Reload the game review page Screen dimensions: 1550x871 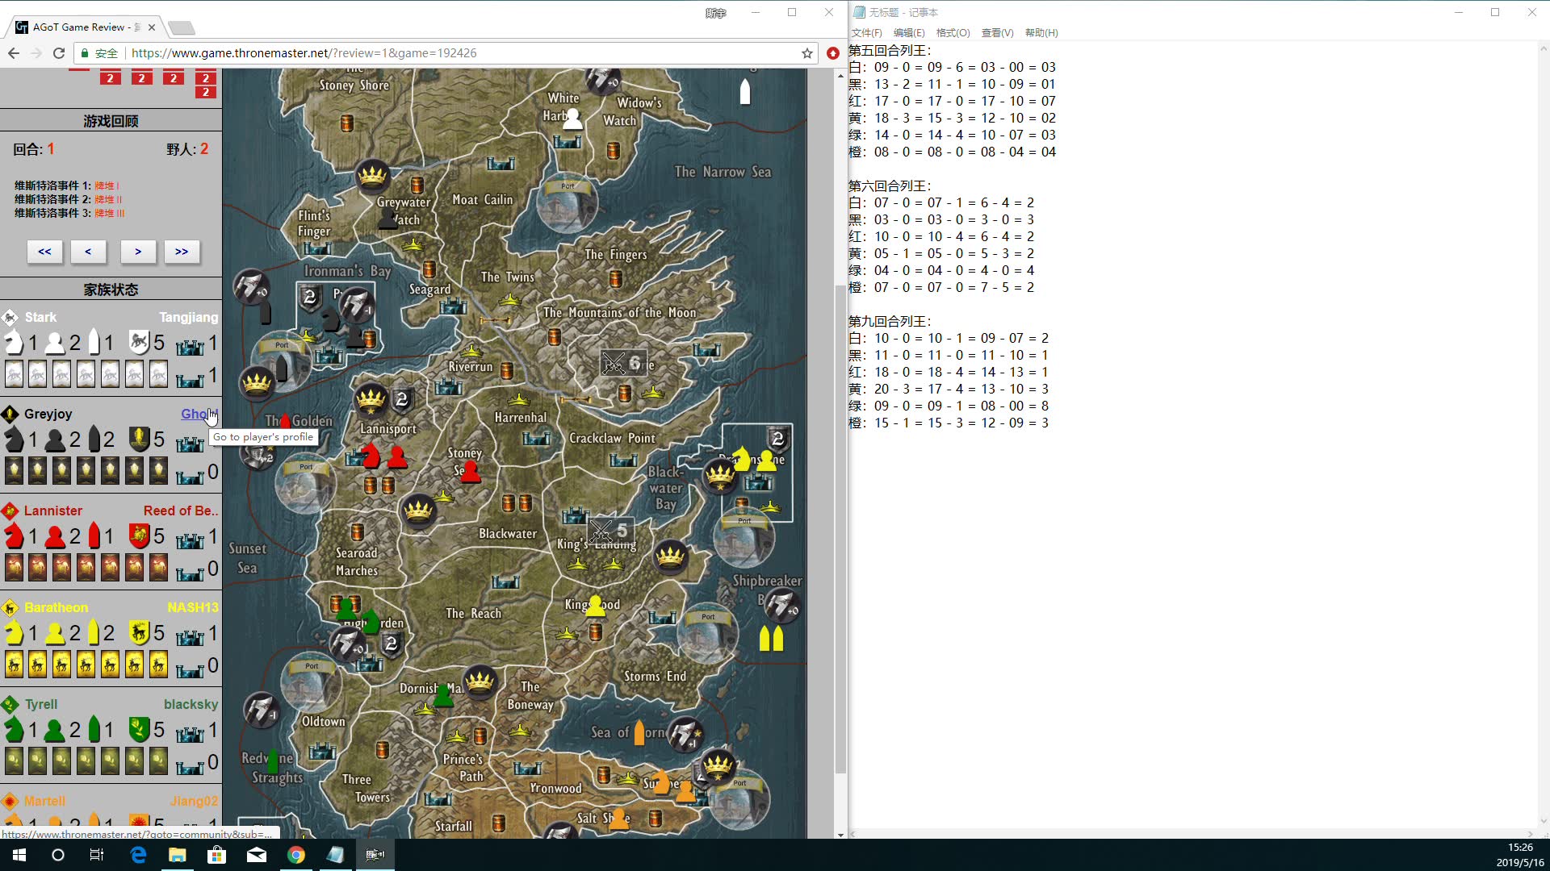58,53
